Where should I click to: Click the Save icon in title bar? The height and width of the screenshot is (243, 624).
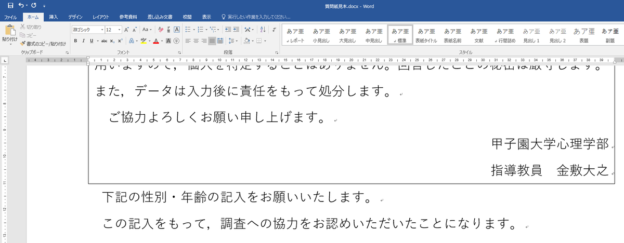coord(10,5)
